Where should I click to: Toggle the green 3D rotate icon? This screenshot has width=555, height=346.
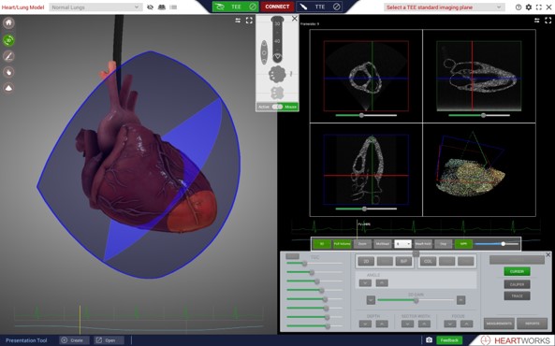tap(8, 40)
